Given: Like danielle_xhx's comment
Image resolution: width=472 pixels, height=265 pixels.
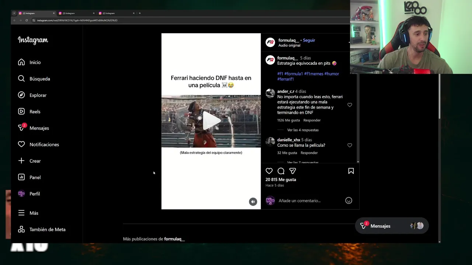Looking at the screenshot, I should tap(350, 145).
